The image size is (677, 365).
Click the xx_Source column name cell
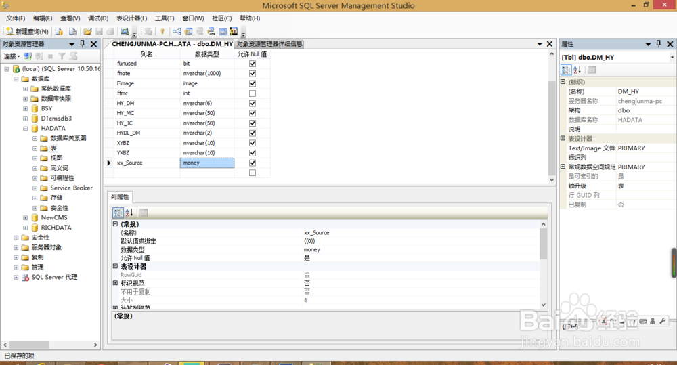point(147,163)
